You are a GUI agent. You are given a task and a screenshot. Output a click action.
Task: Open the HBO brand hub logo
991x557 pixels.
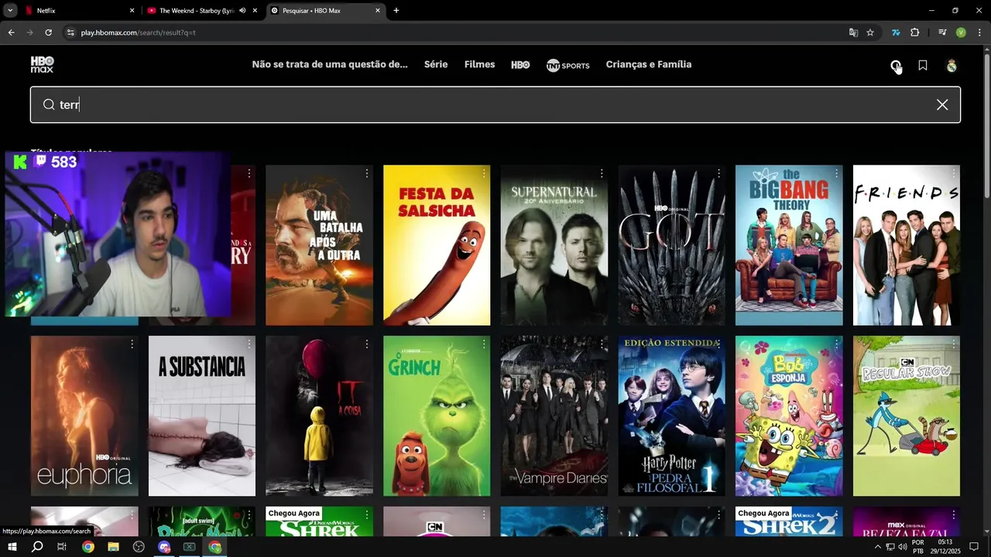(520, 65)
